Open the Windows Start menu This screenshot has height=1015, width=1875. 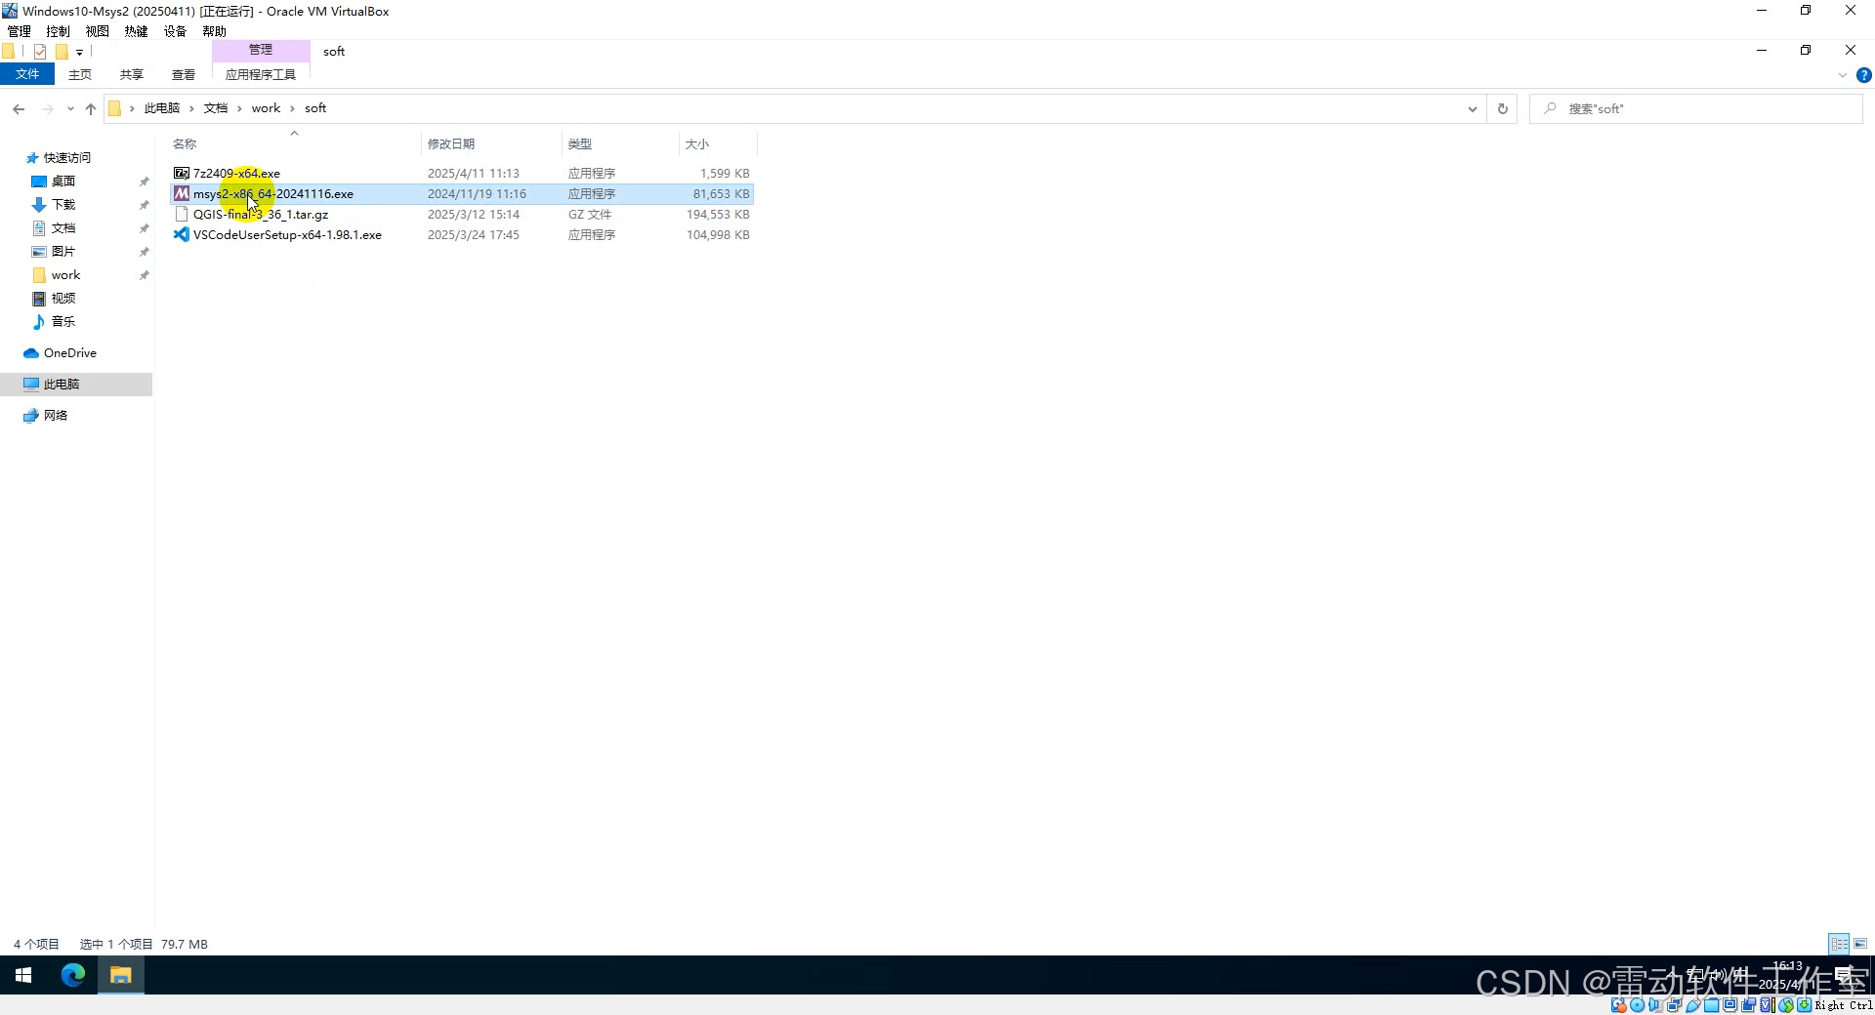click(x=23, y=975)
